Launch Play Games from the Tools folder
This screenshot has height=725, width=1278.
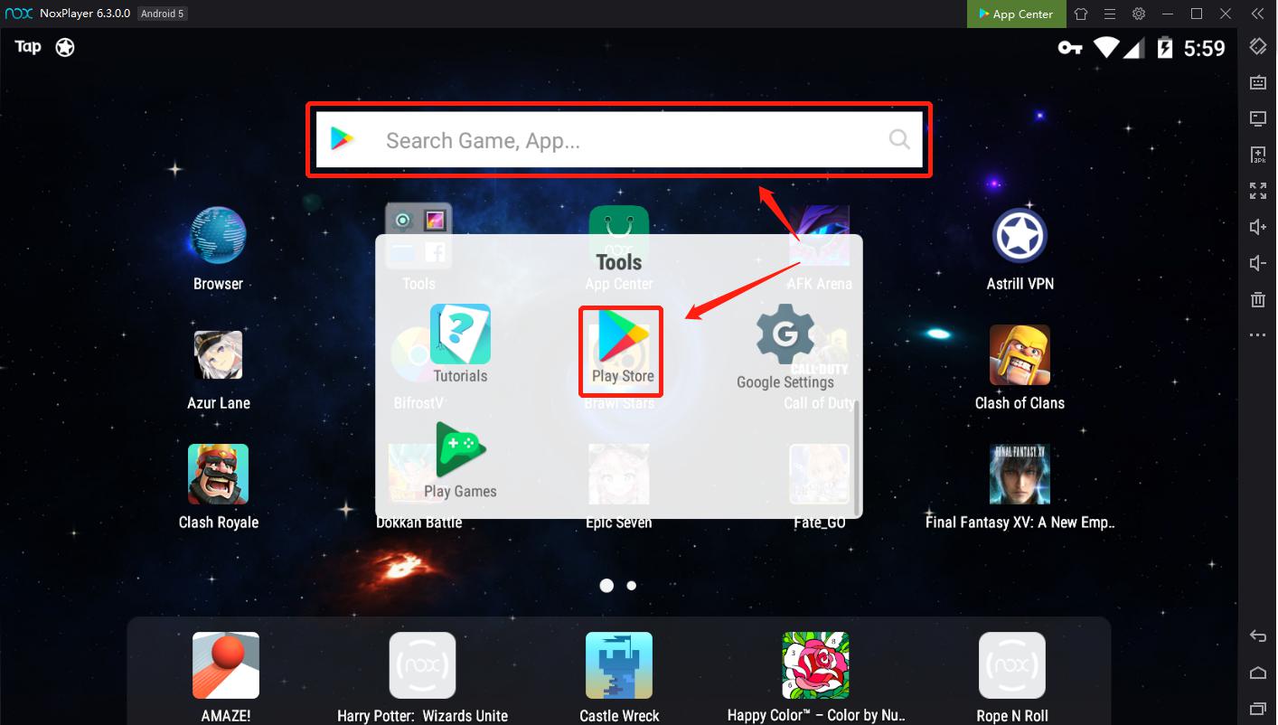460,459
